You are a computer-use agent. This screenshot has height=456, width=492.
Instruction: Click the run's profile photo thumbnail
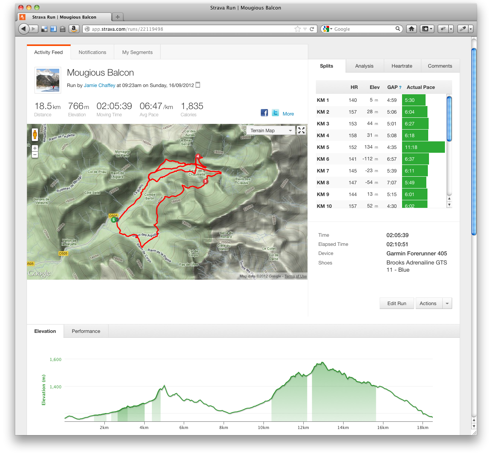point(48,80)
